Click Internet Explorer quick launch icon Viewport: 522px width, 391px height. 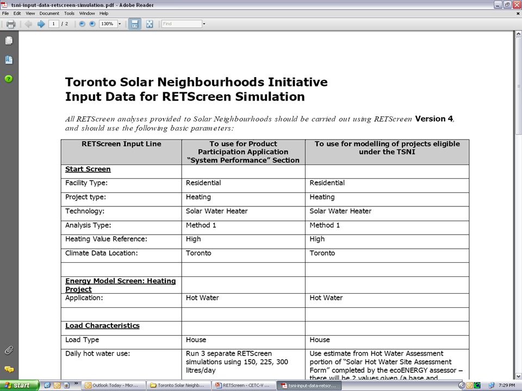tap(47, 386)
